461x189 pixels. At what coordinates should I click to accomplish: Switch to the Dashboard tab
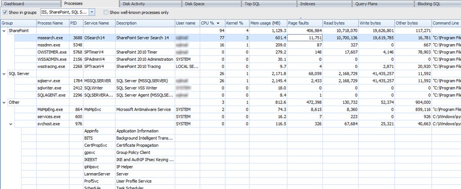pos(31,4)
